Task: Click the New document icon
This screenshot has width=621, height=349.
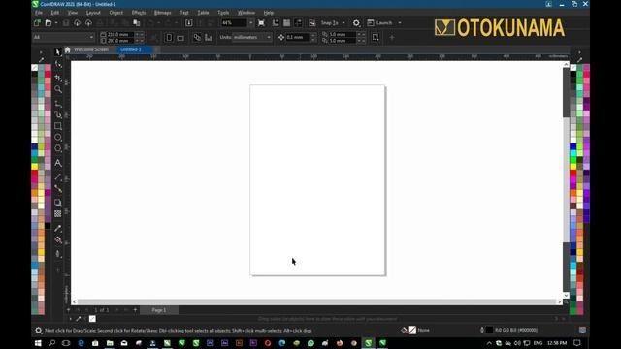Action: 37,23
